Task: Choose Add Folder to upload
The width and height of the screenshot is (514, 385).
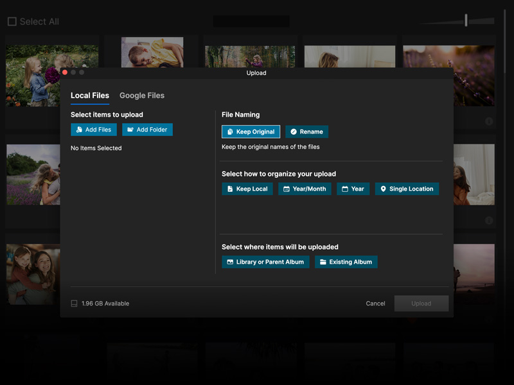Action: [x=147, y=130]
